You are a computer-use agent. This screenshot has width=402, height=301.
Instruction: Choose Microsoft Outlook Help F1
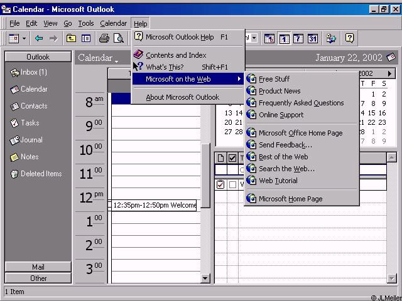[x=188, y=37]
